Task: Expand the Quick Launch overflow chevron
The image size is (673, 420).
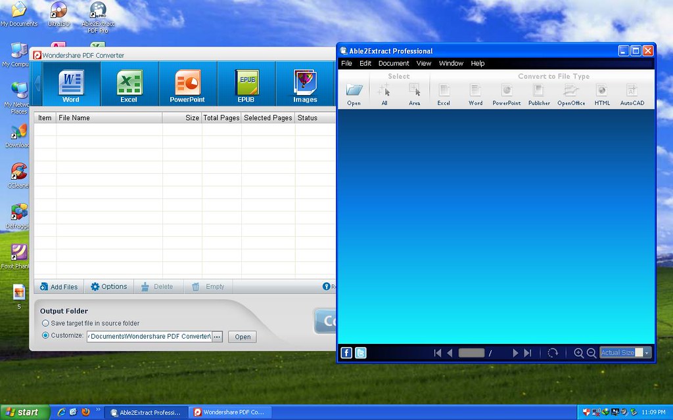Action: click(98, 410)
